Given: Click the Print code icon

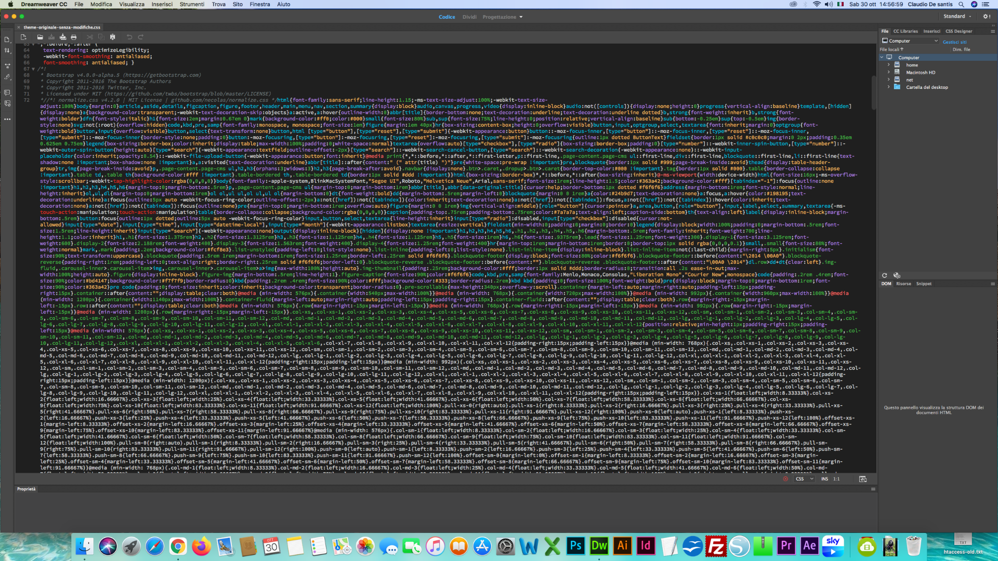Looking at the screenshot, I should [74, 37].
